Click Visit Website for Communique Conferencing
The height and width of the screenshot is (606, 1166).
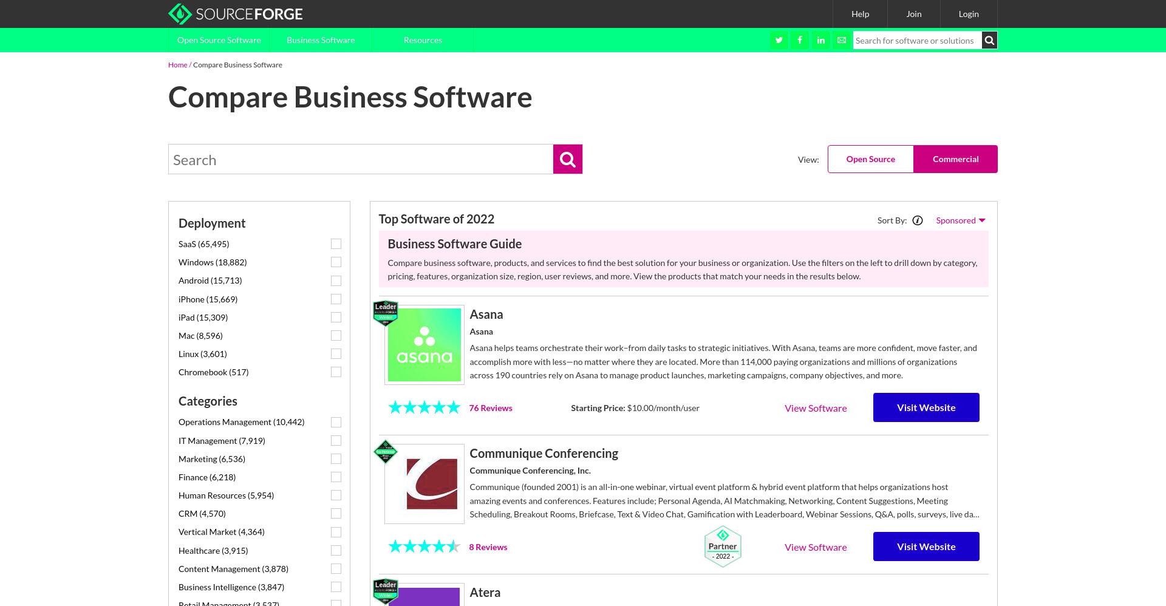[926, 546]
